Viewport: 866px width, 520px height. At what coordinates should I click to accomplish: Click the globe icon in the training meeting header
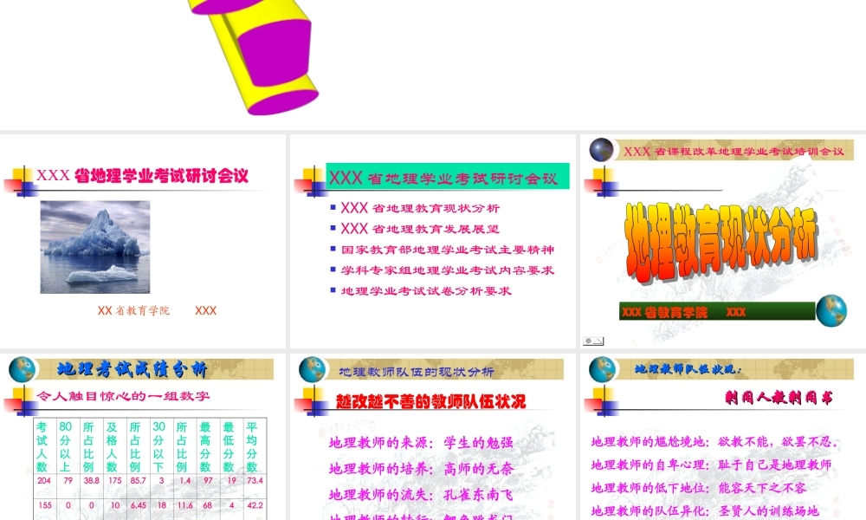pyautogui.click(x=602, y=149)
